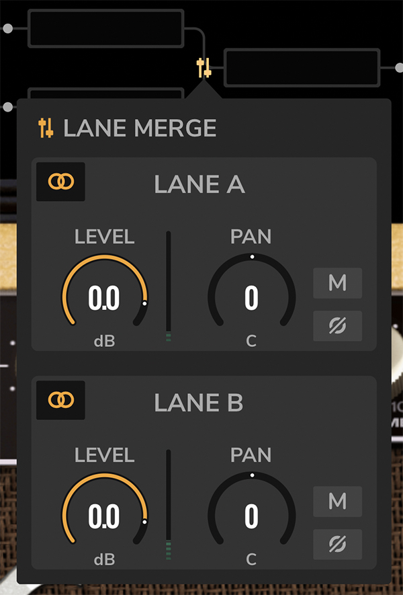Click the LANE A heading
The width and height of the screenshot is (403, 595).
click(199, 184)
